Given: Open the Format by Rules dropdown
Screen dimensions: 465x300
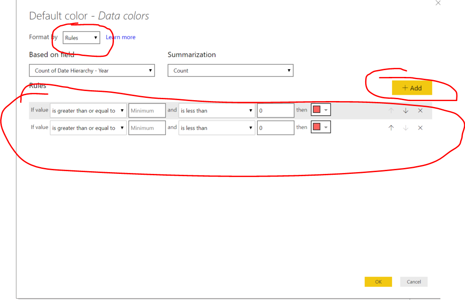Looking at the screenshot, I should pos(81,38).
